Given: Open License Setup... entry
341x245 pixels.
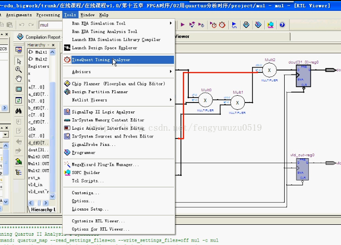Looking at the screenshot, I should click(x=119, y=209).
